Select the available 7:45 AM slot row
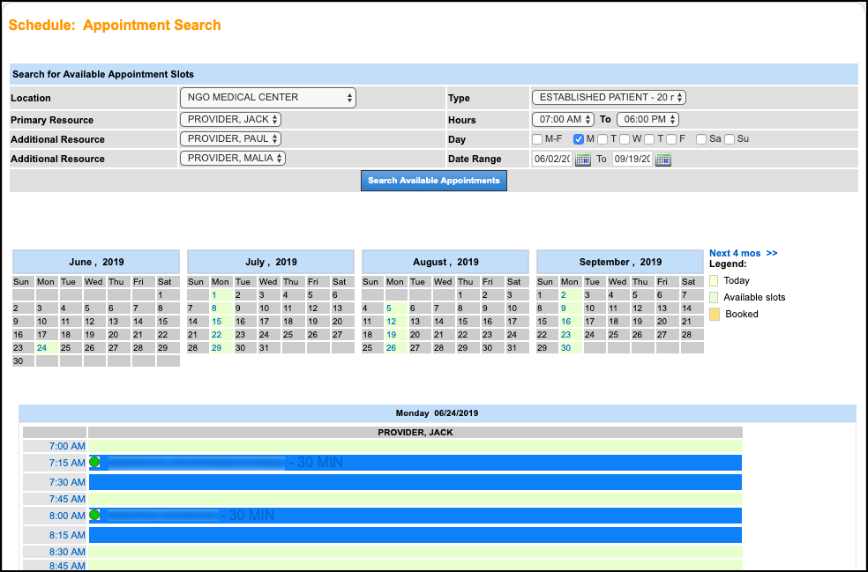The image size is (868, 572). [x=415, y=499]
